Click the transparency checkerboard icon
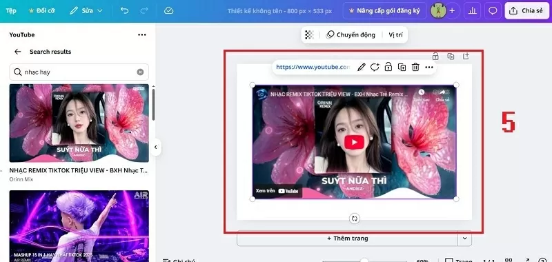Screen dimensions: 552x262 tap(309, 34)
